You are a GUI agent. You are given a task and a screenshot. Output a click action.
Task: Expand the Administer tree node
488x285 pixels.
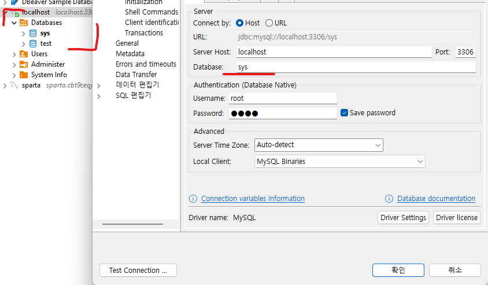[x=14, y=65]
